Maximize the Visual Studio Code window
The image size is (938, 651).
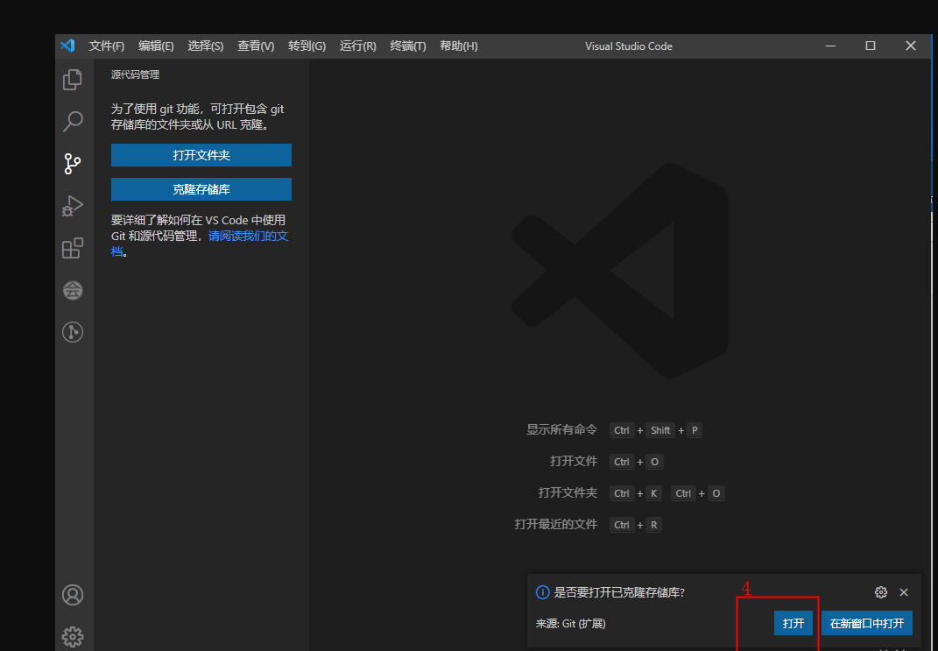[871, 46]
